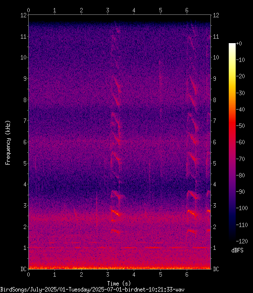Select the 1 kHz label on right frequency axis
Screen dimensions: 253x293
[214, 248]
